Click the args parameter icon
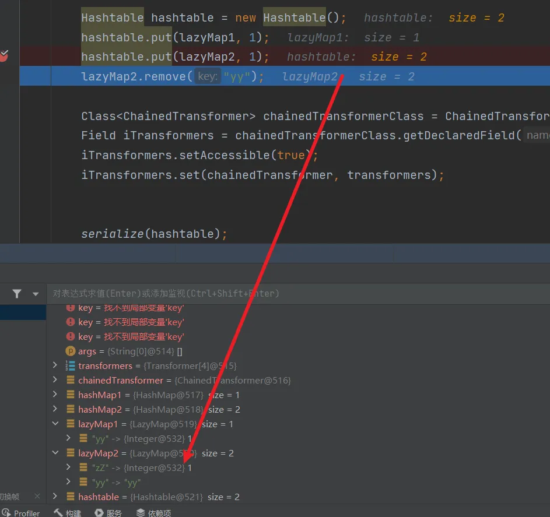This screenshot has width=550, height=517. click(x=70, y=351)
